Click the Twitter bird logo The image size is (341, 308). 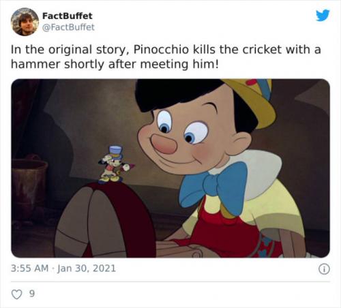tap(323, 15)
